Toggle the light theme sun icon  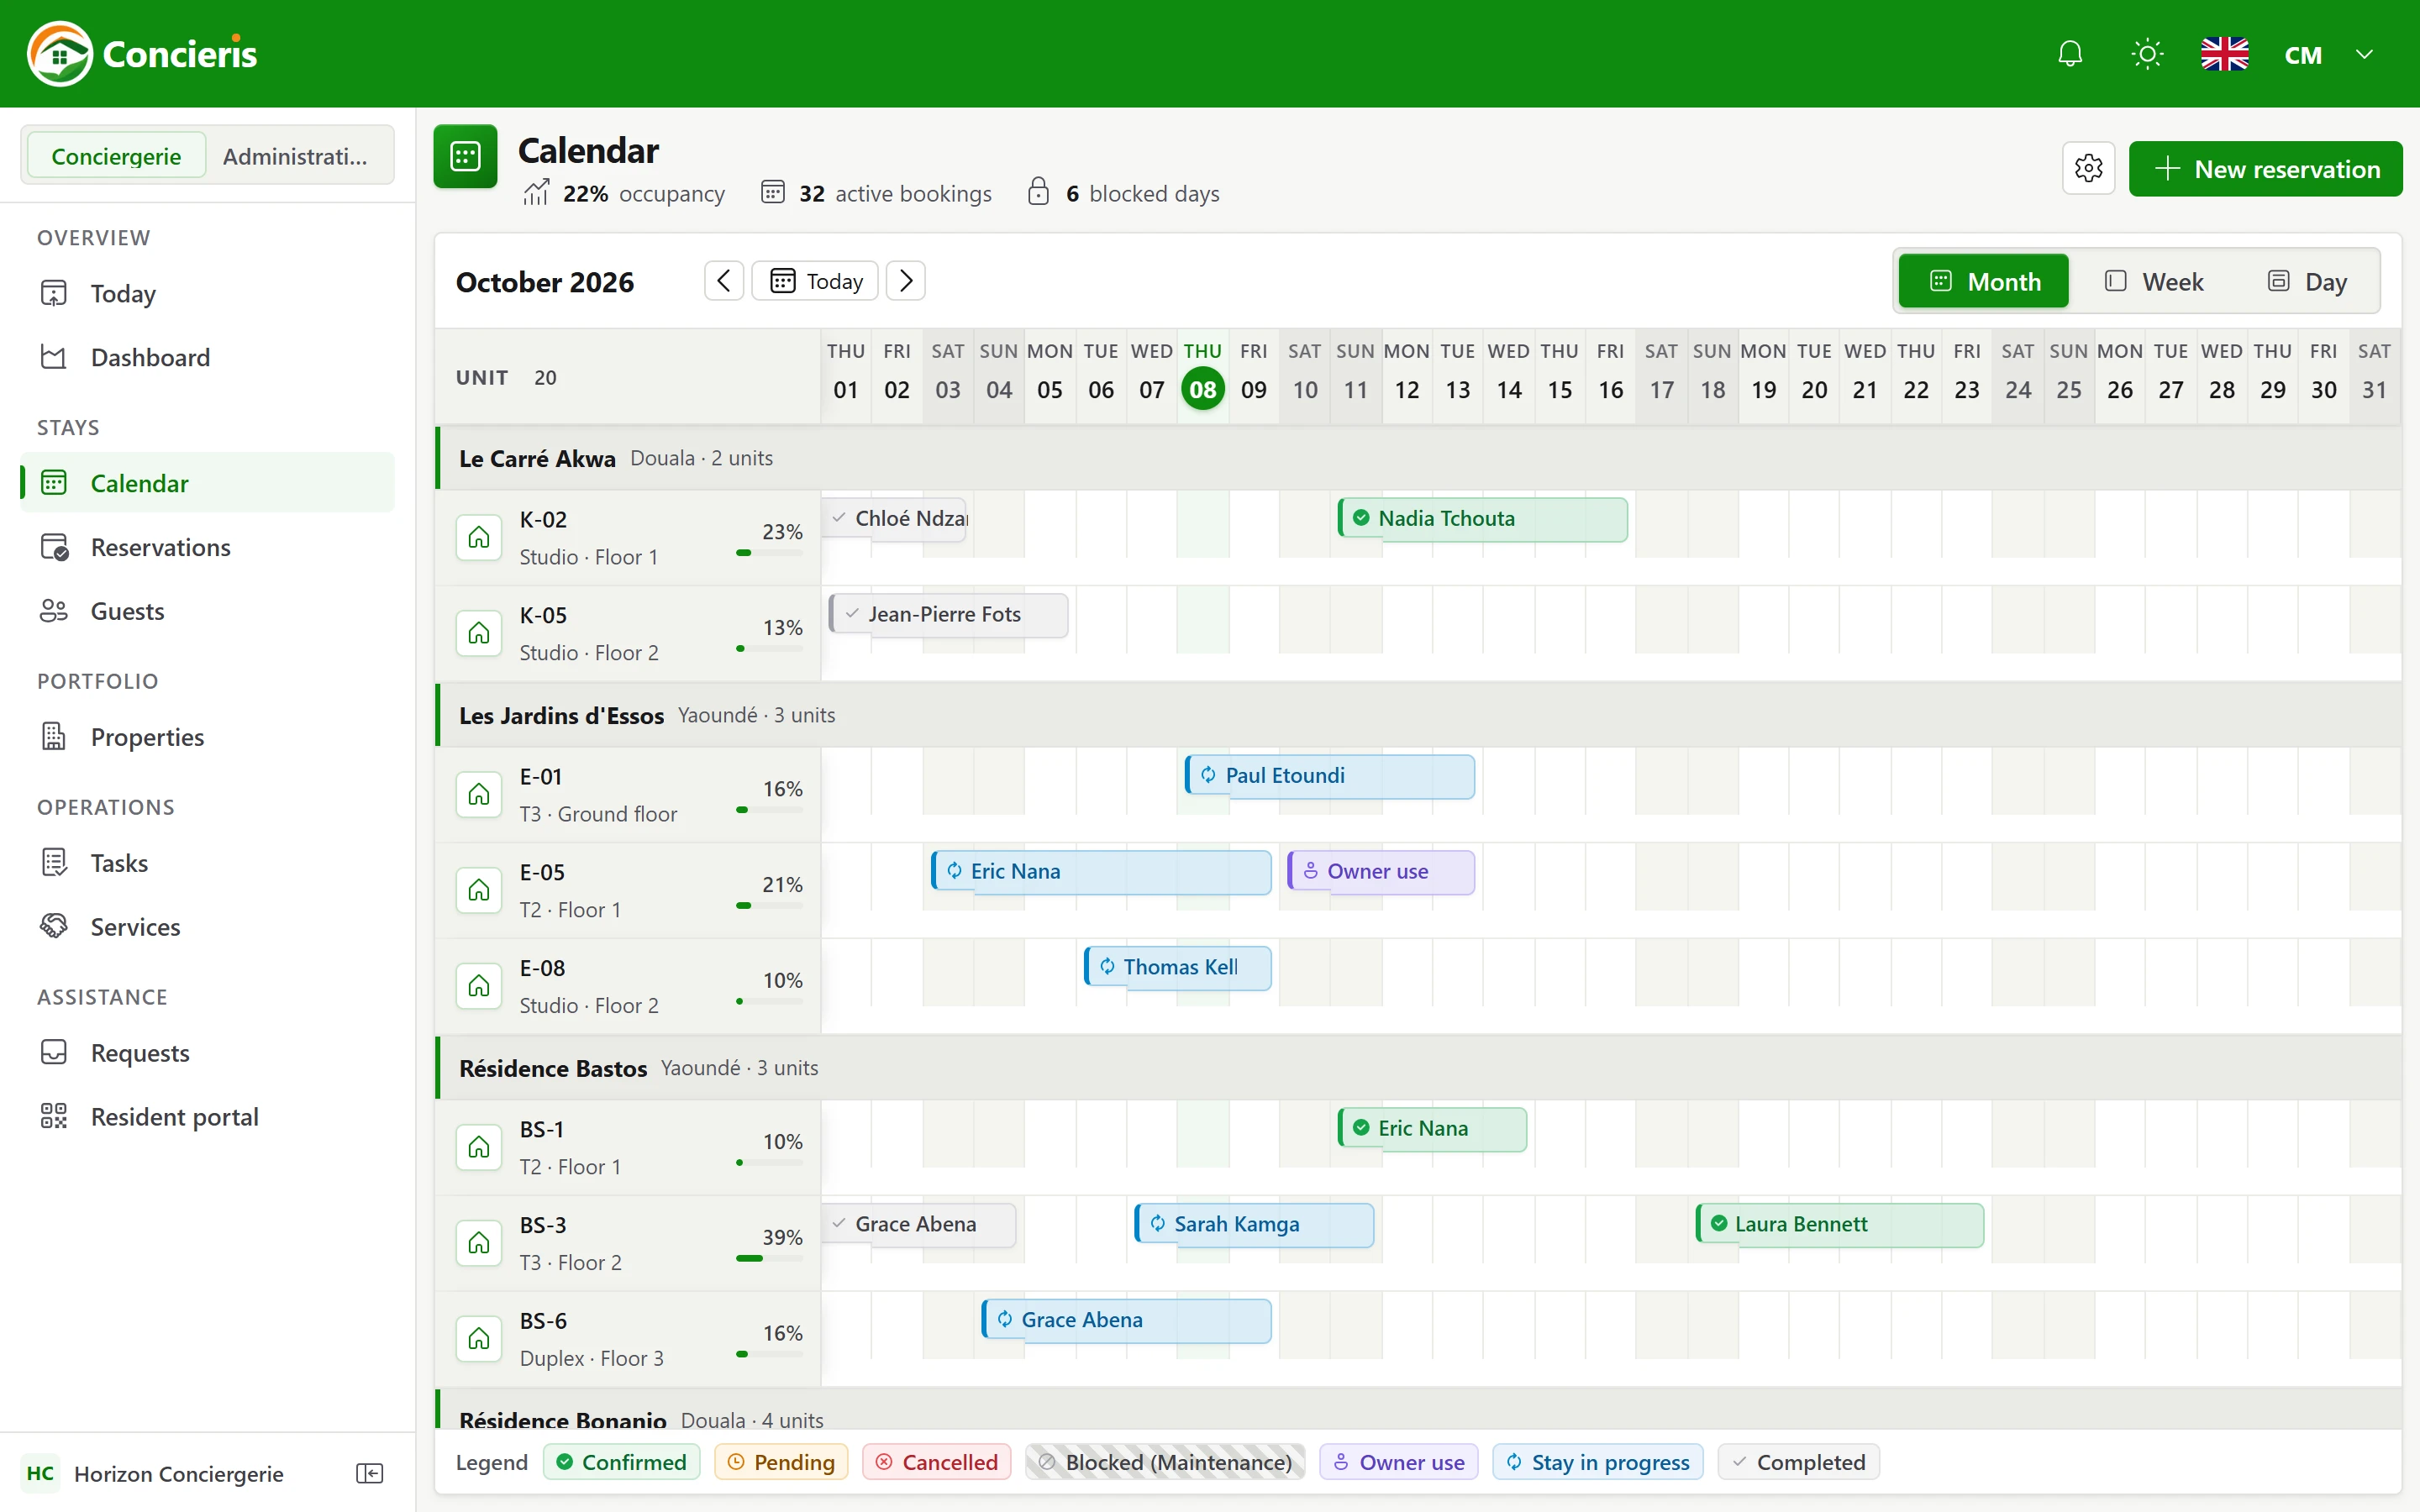pyautogui.click(x=2147, y=54)
